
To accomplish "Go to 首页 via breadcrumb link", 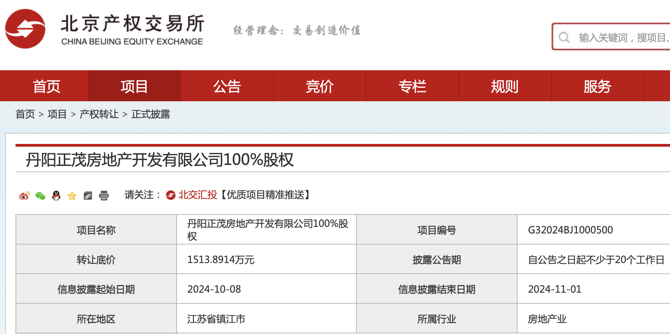I will coord(26,114).
